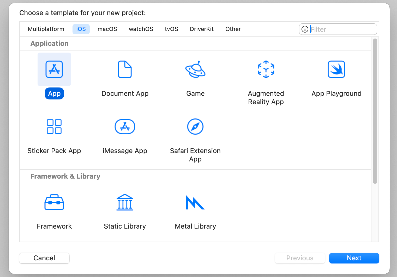Click the Augmented Reality App label
This screenshot has height=277, width=397.
coord(266,98)
